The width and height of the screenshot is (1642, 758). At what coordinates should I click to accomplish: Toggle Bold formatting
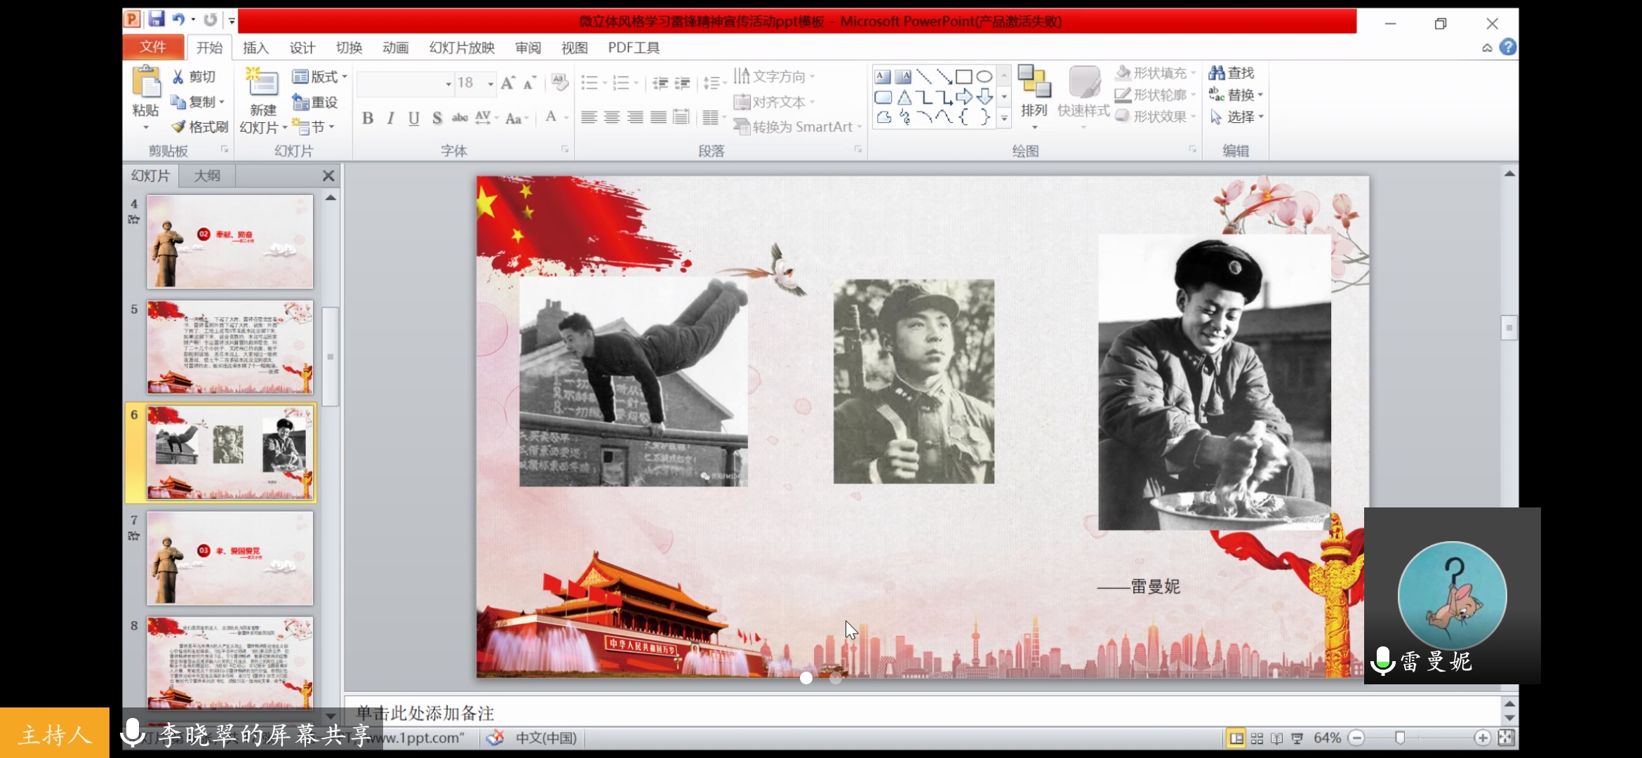(368, 118)
